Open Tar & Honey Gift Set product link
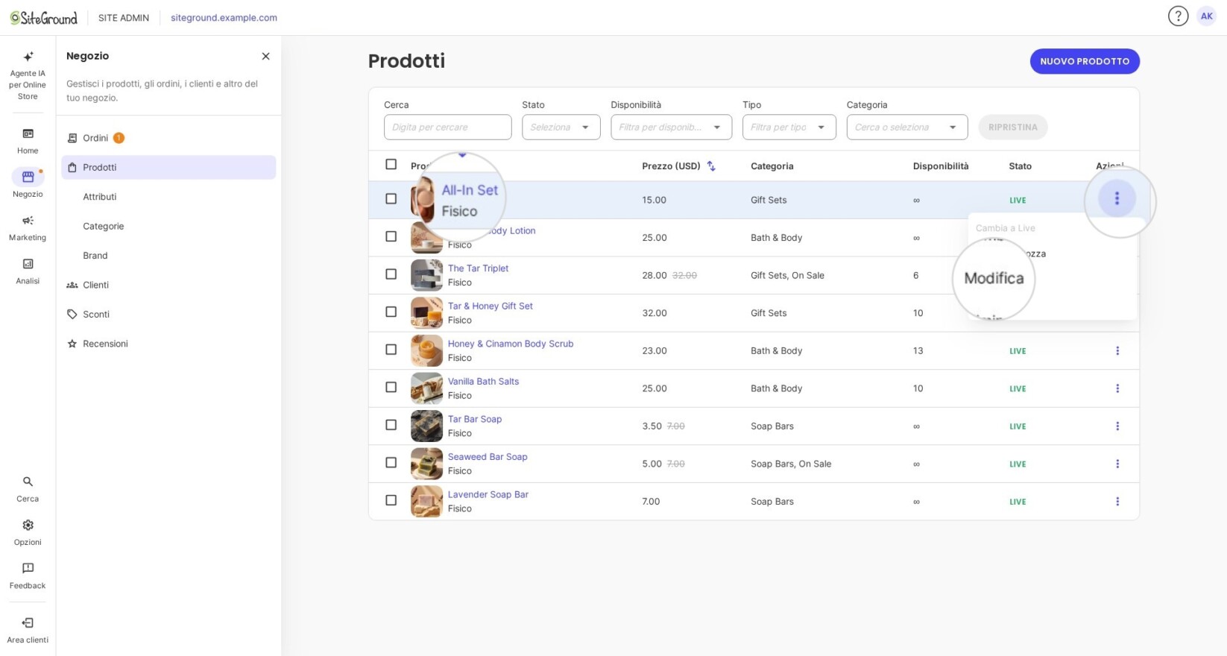 tap(491, 306)
